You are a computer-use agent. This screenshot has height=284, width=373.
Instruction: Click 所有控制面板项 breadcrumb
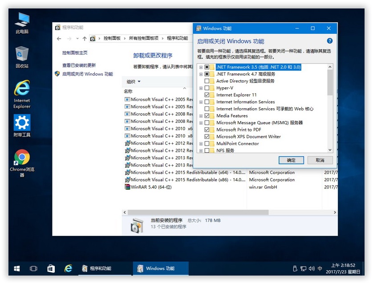[x=144, y=38]
